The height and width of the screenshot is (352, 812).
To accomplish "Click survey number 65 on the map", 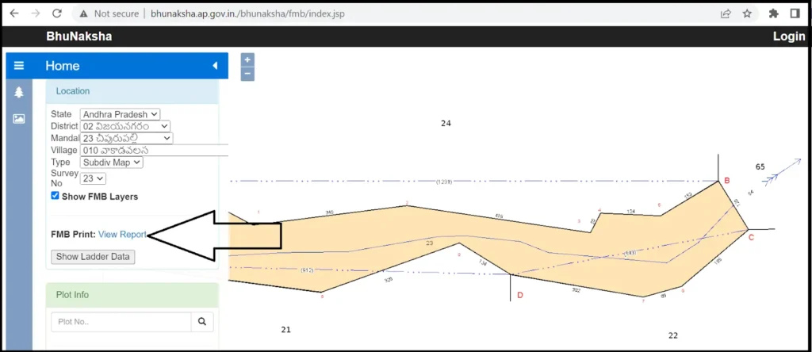I will [760, 166].
